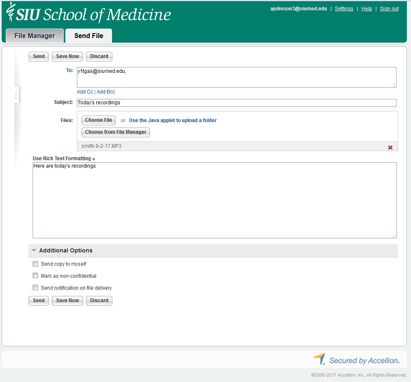This screenshot has width=411, height=382.
Task: Open the Add Cc link
Action: 85,92
